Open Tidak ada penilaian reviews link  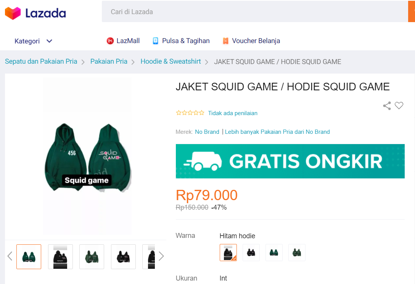(x=233, y=113)
